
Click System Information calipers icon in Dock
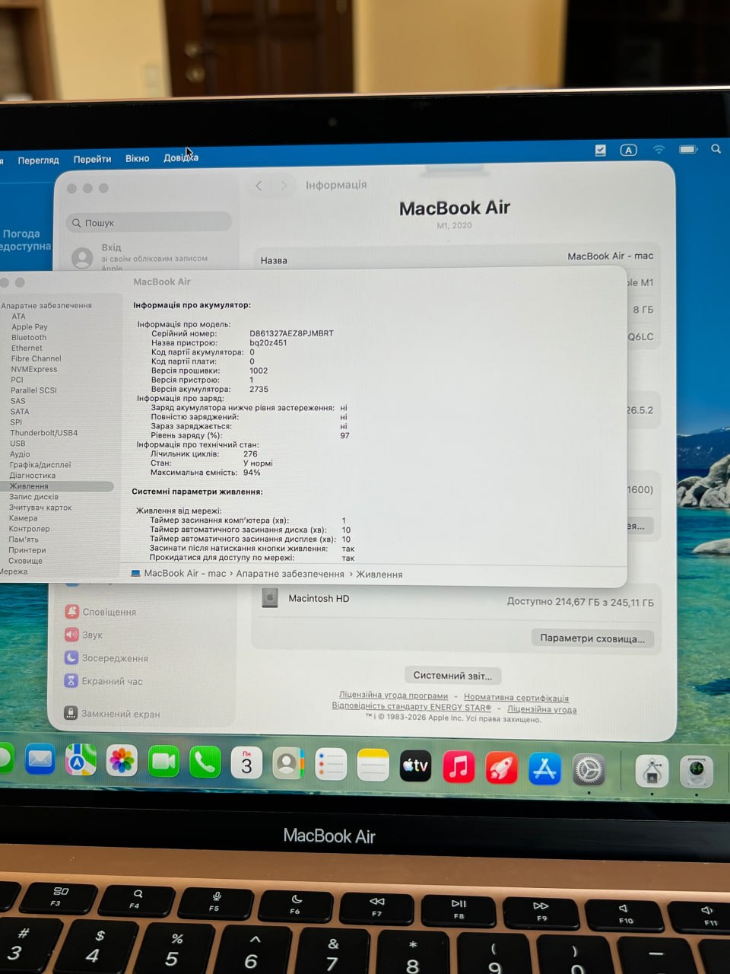tap(652, 772)
